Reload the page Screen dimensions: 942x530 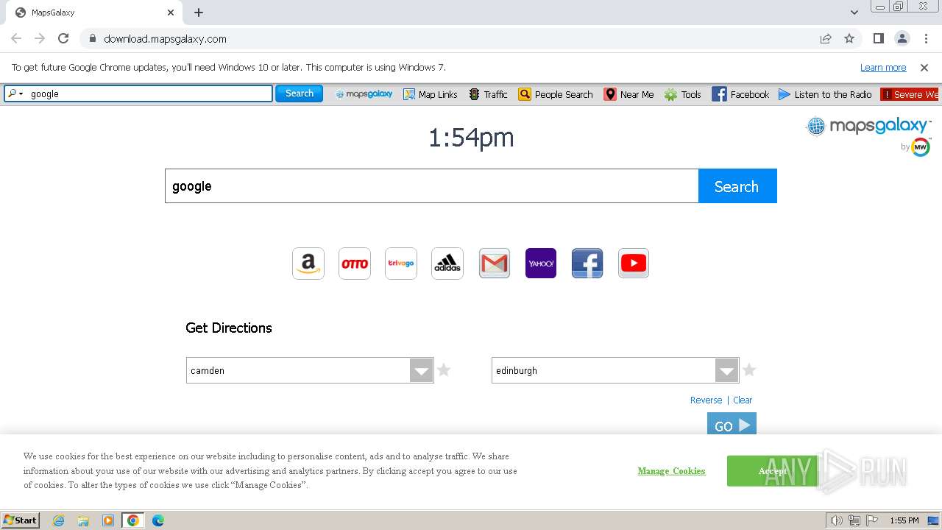(x=63, y=38)
